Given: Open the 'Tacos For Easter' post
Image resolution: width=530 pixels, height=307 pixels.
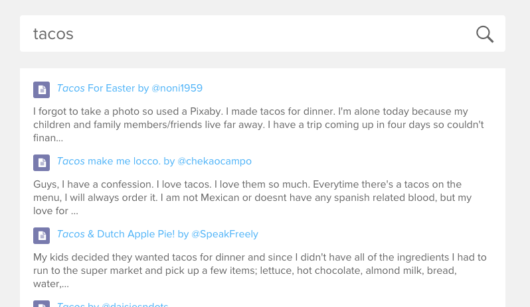Looking at the screenshot, I should coord(110,88).
